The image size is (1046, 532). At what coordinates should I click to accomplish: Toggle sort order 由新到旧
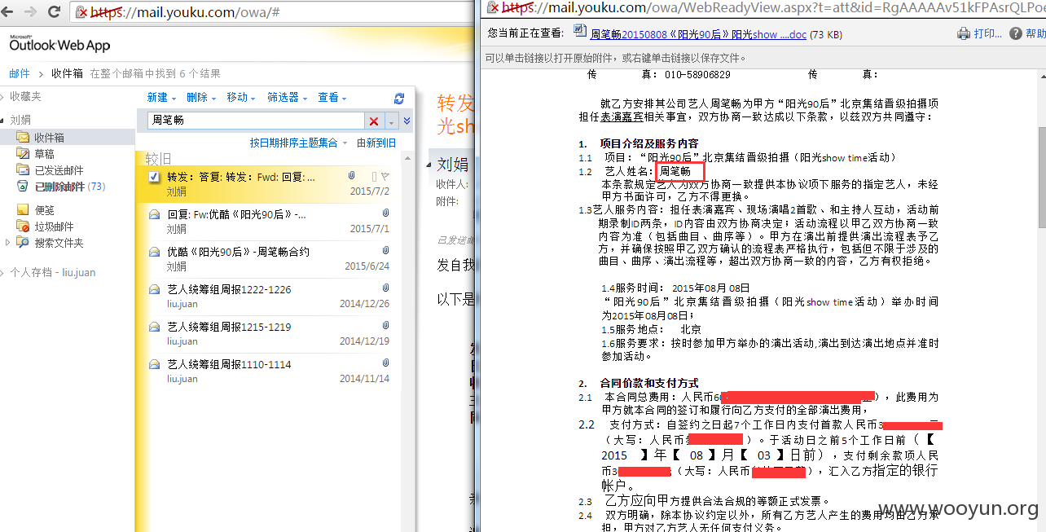376,143
